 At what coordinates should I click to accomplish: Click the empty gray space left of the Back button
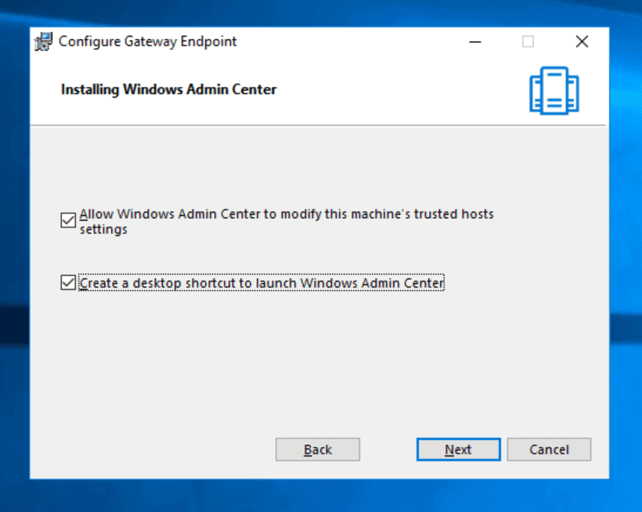tap(157, 449)
